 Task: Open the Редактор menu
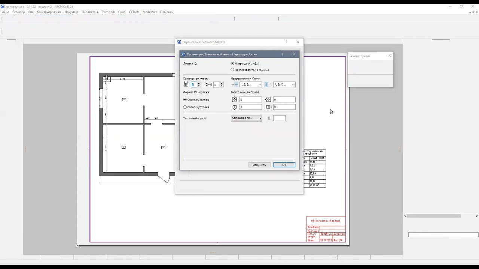tap(19, 12)
